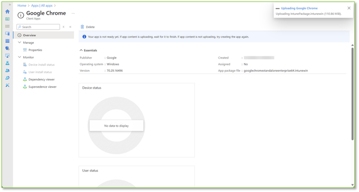This screenshot has width=359, height=192.
Task: Open the ellipsis menu next to Google Chrome
Action: pyautogui.click(x=73, y=13)
